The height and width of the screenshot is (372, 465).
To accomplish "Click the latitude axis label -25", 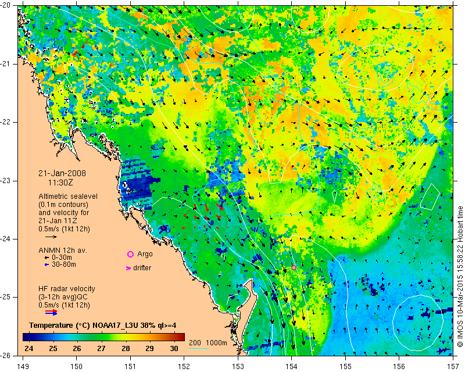I will coord(6,297).
